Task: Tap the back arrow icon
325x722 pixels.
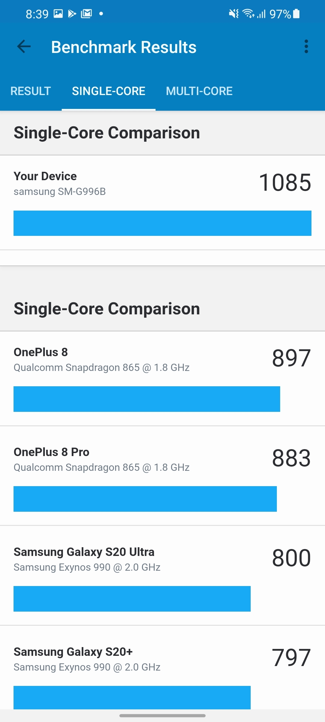Action: tap(24, 47)
